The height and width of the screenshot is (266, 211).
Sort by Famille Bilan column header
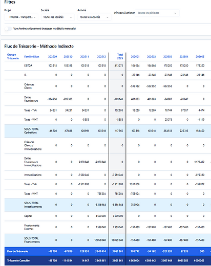click(32, 57)
